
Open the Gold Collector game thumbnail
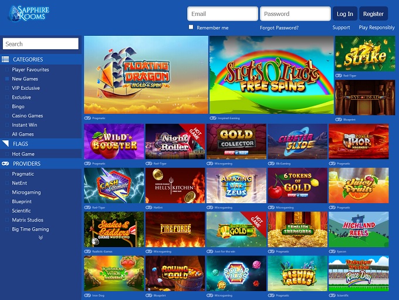pos(236,141)
